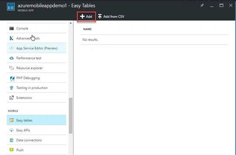Open Resource explorer menu item
The width and height of the screenshot is (236, 155).
[x=36, y=68]
